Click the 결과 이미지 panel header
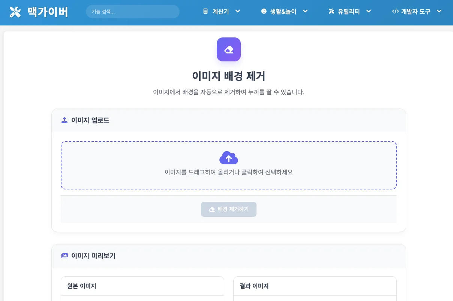 tap(315, 286)
